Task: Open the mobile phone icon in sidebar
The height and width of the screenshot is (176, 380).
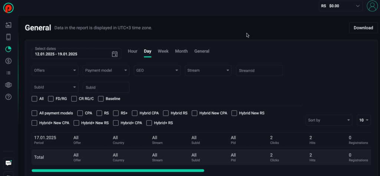Action: (x=9, y=37)
